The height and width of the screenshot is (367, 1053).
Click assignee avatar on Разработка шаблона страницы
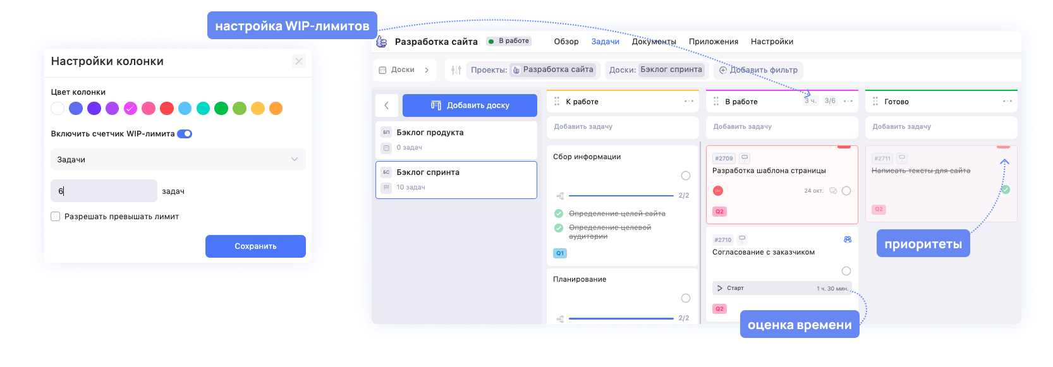pos(718,191)
